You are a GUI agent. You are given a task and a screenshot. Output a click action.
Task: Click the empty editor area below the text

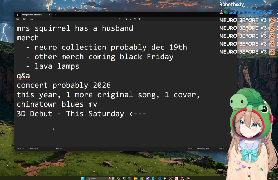coord(122,133)
